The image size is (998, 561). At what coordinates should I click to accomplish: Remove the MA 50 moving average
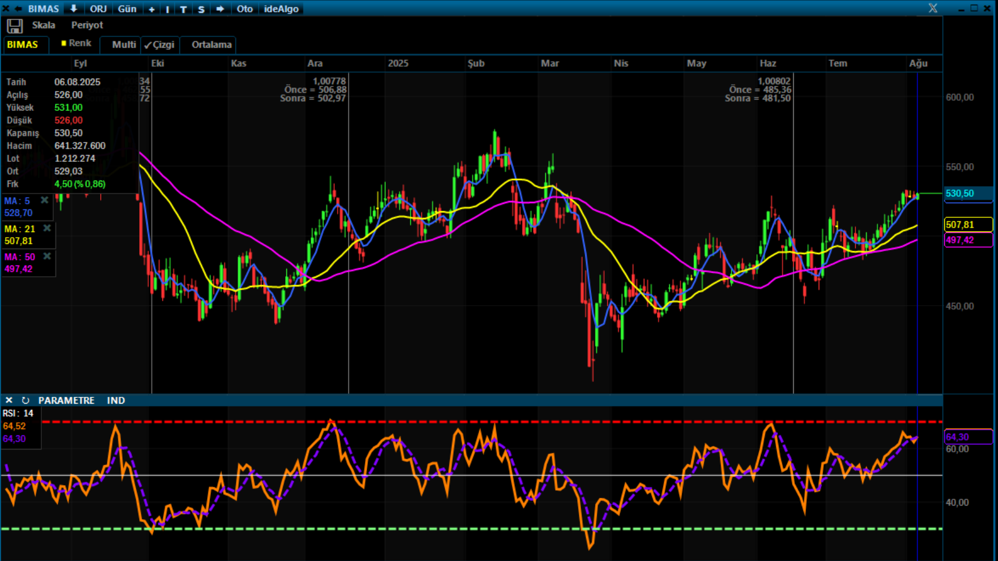pos(47,256)
